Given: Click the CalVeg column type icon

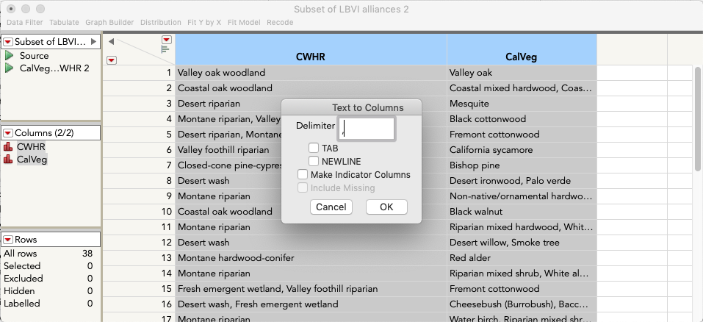Looking at the screenshot, I should click(x=9, y=160).
